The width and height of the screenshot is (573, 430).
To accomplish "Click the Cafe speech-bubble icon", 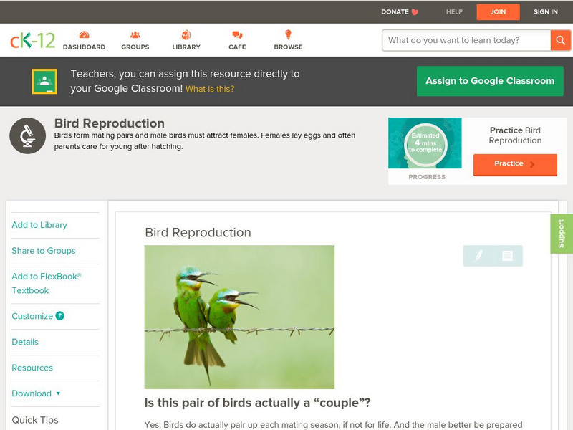I will tap(236, 33).
